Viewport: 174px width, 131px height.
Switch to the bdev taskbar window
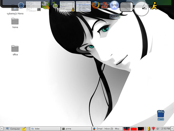(x=45, y=129)
